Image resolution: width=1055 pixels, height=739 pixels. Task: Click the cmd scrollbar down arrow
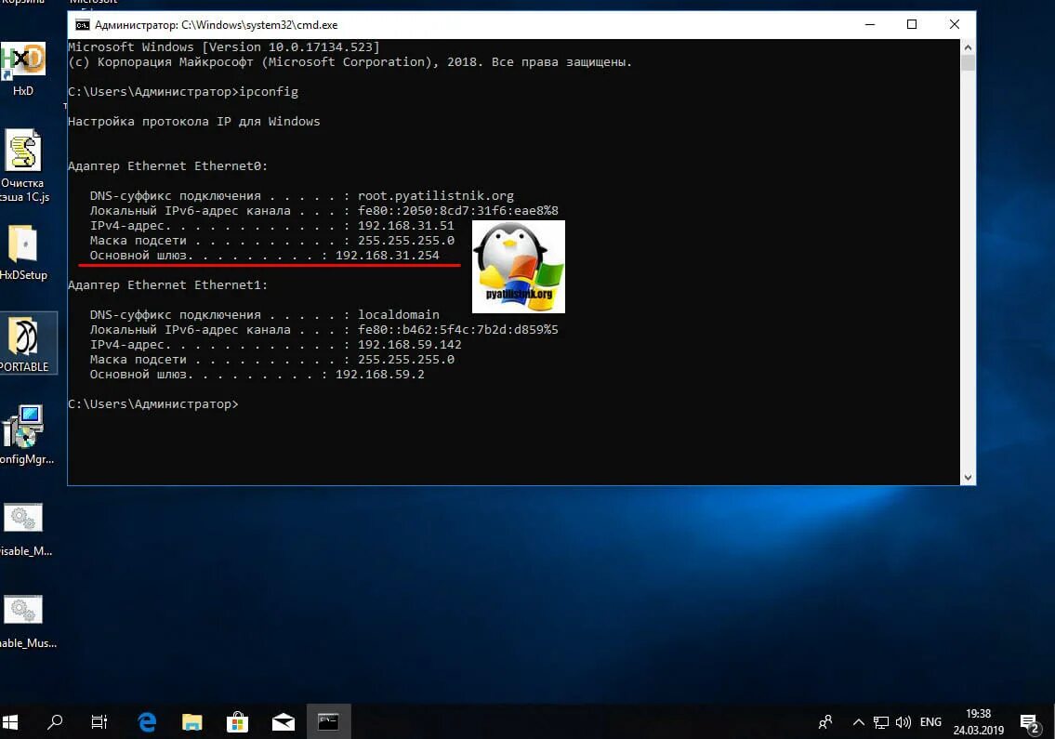point(968,477)
